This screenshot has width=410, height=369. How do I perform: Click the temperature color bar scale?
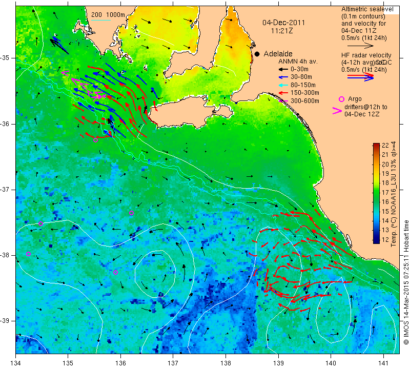(x=376, y=193)
